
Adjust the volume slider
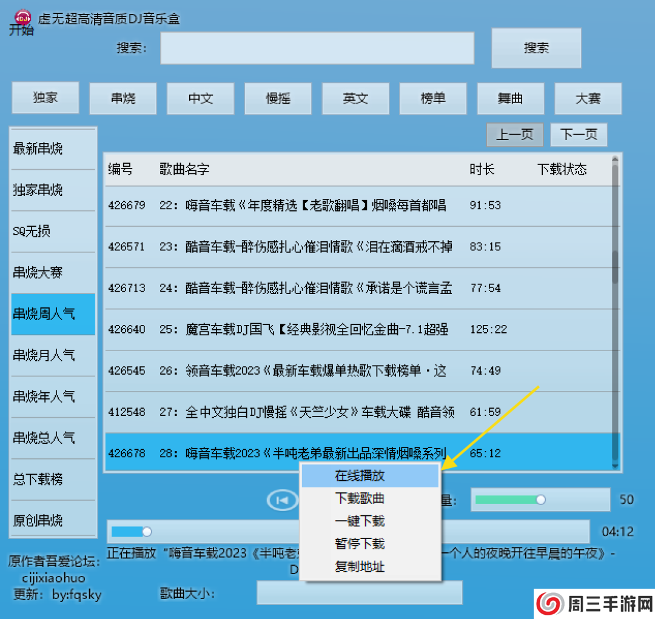[540, 500]
